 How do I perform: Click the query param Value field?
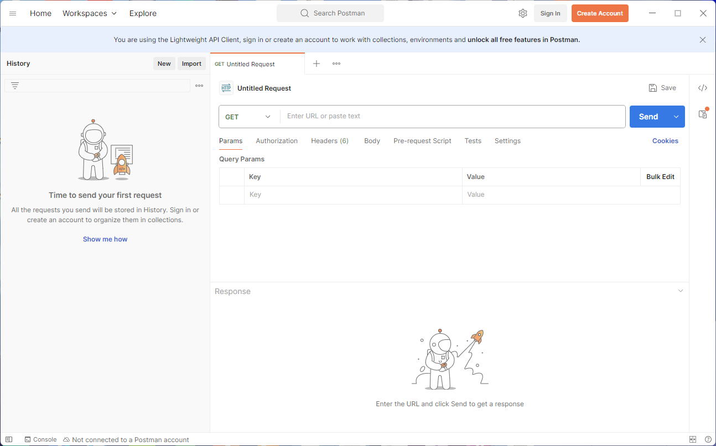[571, 195]
